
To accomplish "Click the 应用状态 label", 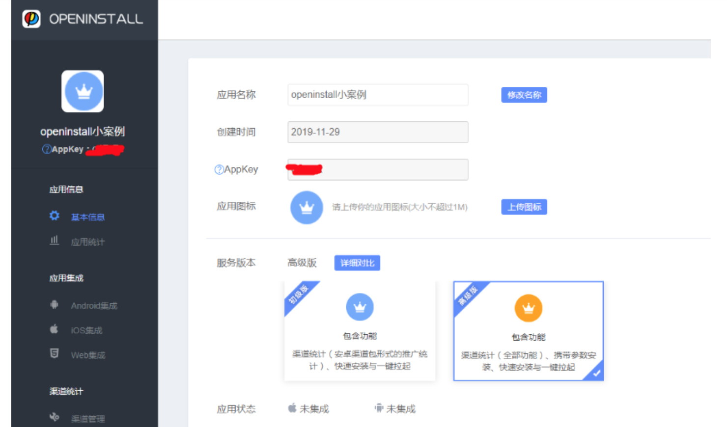I will point(236,409).
